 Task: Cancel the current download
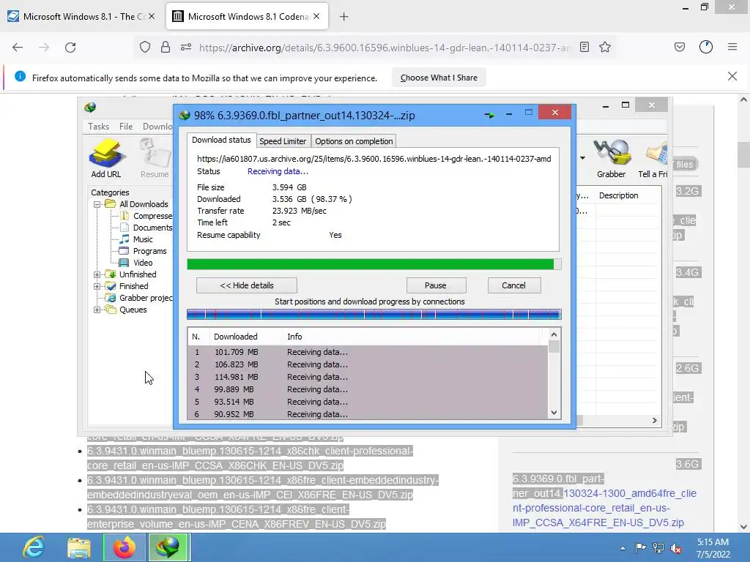513,285
